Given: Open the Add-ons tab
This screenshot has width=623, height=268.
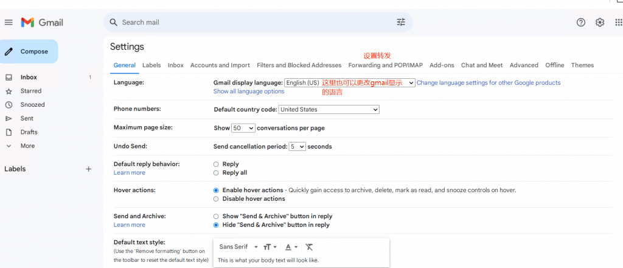Looking at the screenshot, I should coord(442,65).
